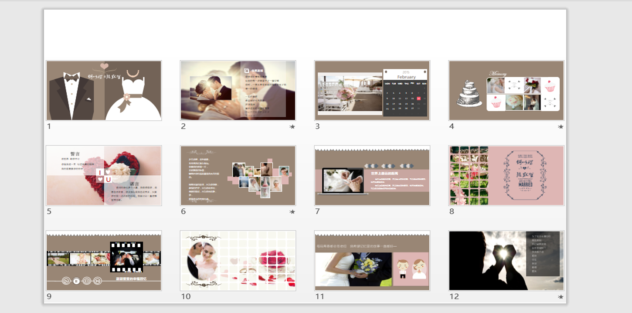Select slide 8 getting married thumbnail
632x313 pixels.
point(506,176)
